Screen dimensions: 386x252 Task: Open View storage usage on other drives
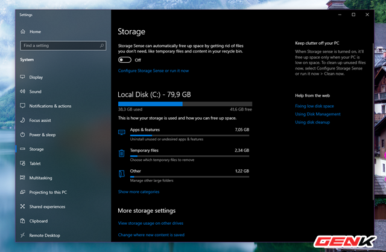tap(151, 224)
